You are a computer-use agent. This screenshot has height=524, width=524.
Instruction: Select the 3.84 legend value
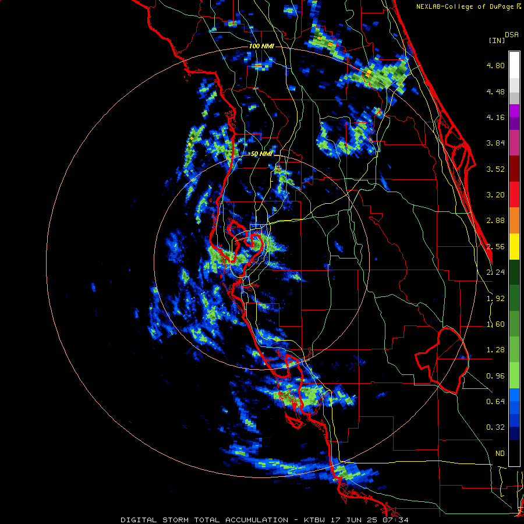pos(495,143)
